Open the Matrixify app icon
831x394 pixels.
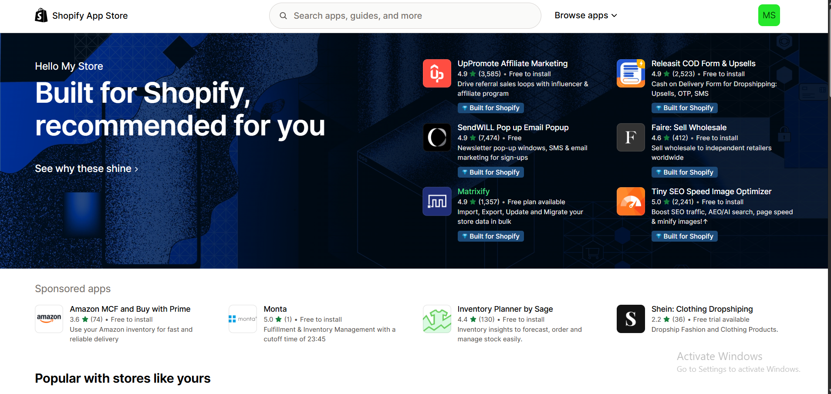tap(437, 201)
